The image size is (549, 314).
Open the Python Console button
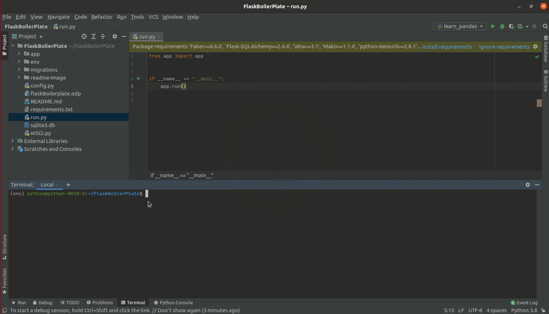click(173, 302)
